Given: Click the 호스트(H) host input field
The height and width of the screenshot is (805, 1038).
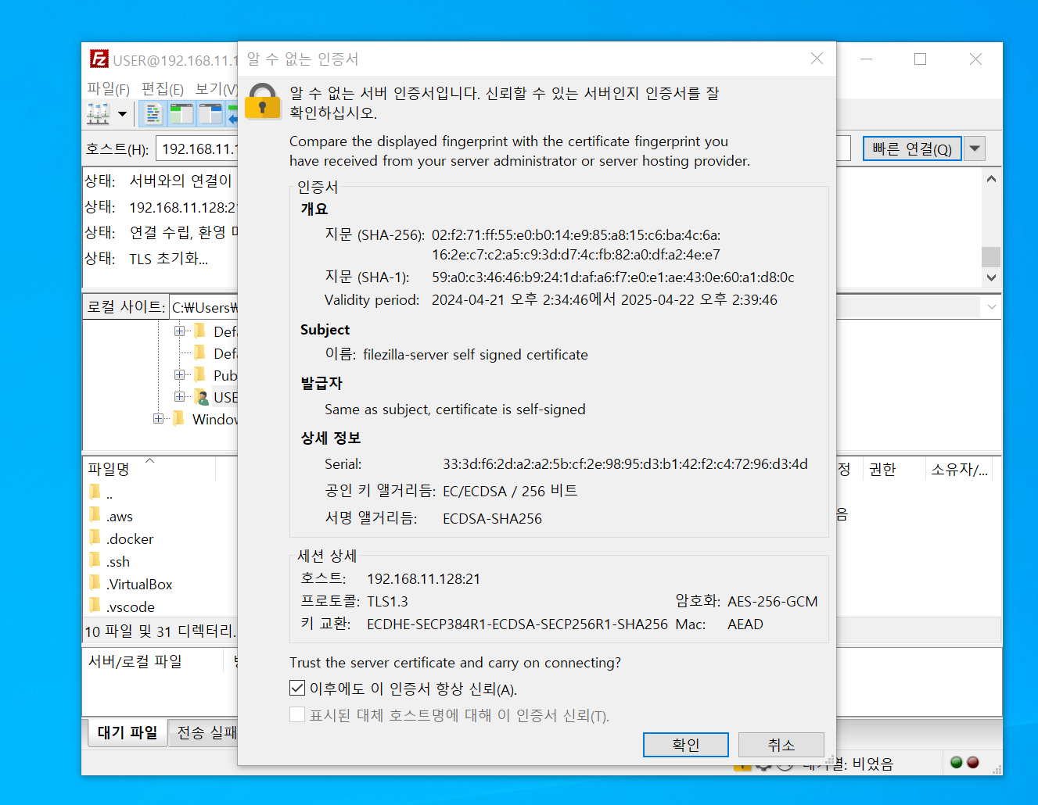Looking at the screenshot, I should coord(197,148).
